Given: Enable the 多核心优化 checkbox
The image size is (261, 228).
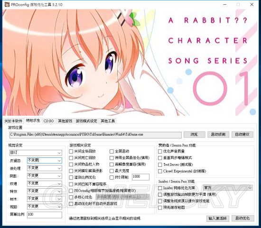Looking at the screenshot, I should tap(71, 197).
